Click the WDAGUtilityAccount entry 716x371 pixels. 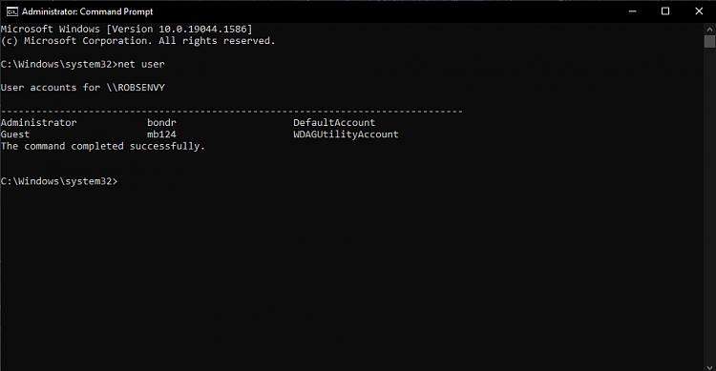(346, 134)
